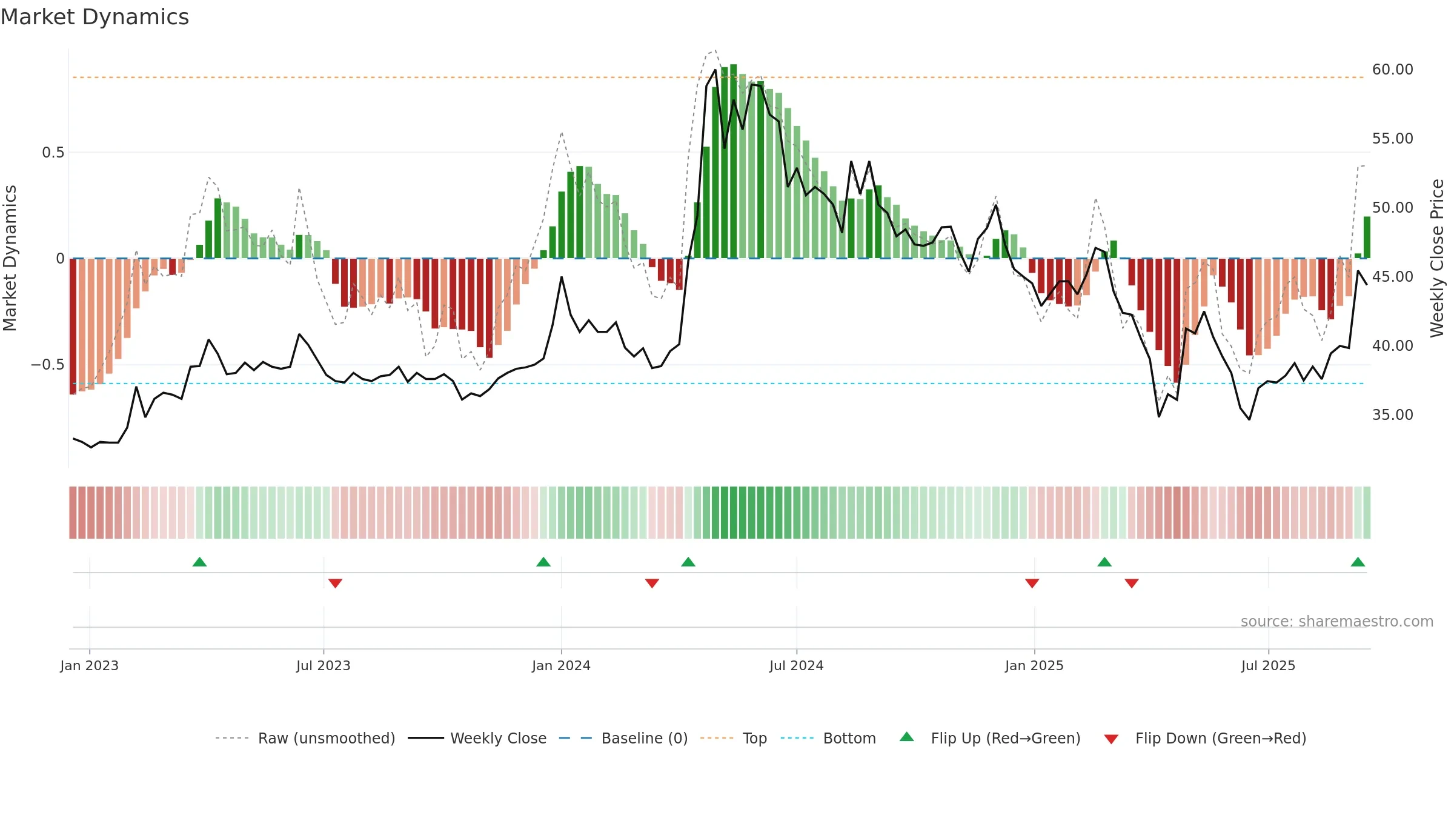
Task: Click the green Flip Up legend triangle icon
Action: point(907,737)
